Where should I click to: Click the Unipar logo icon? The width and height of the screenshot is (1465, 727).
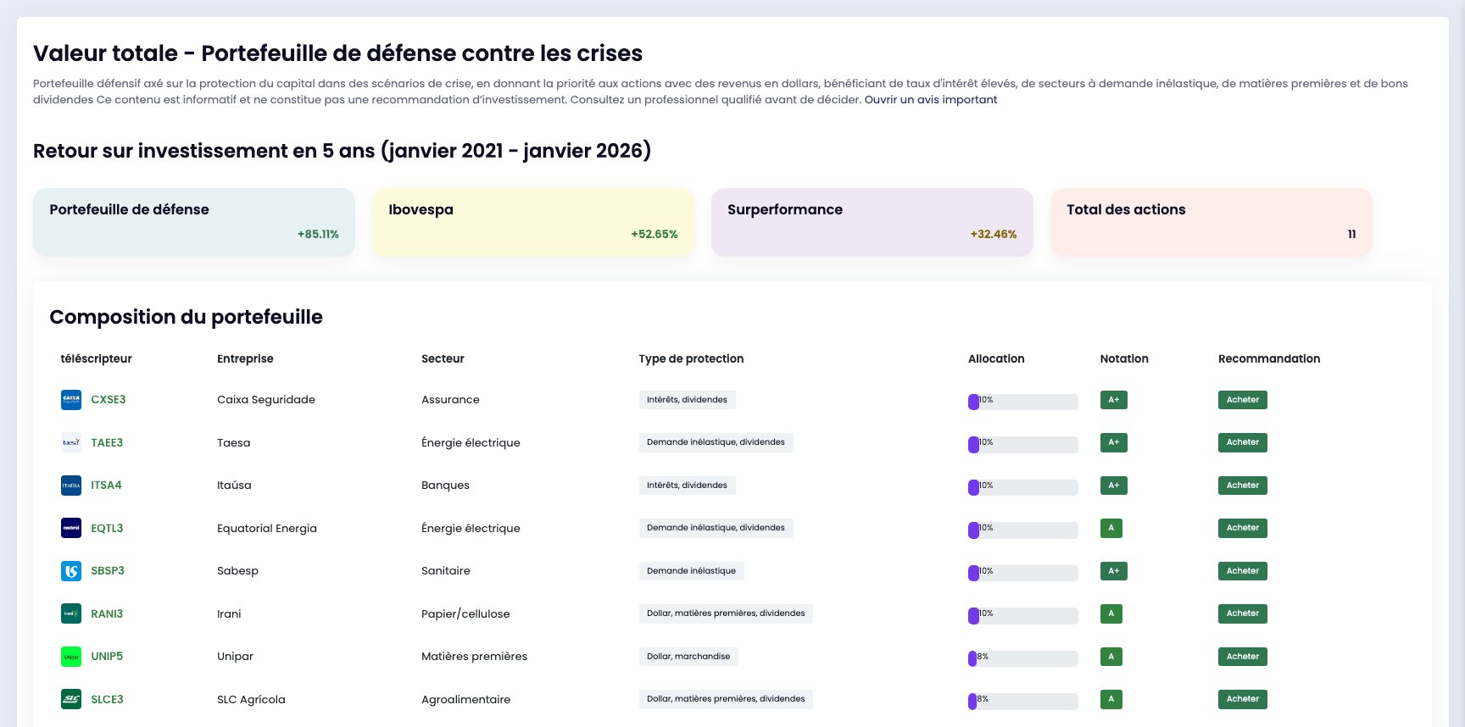click(x=71, y=657)
